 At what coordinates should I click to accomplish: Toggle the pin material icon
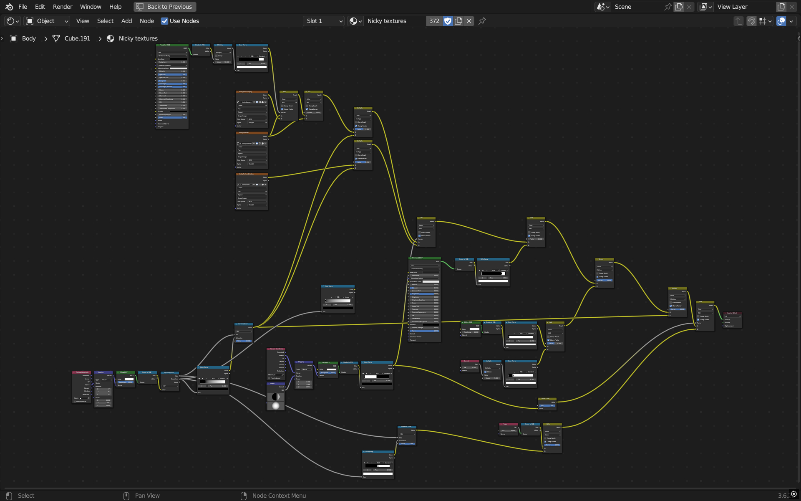click(x=482, y=21)
